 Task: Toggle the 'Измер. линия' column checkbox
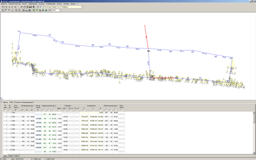coord(38,110)
